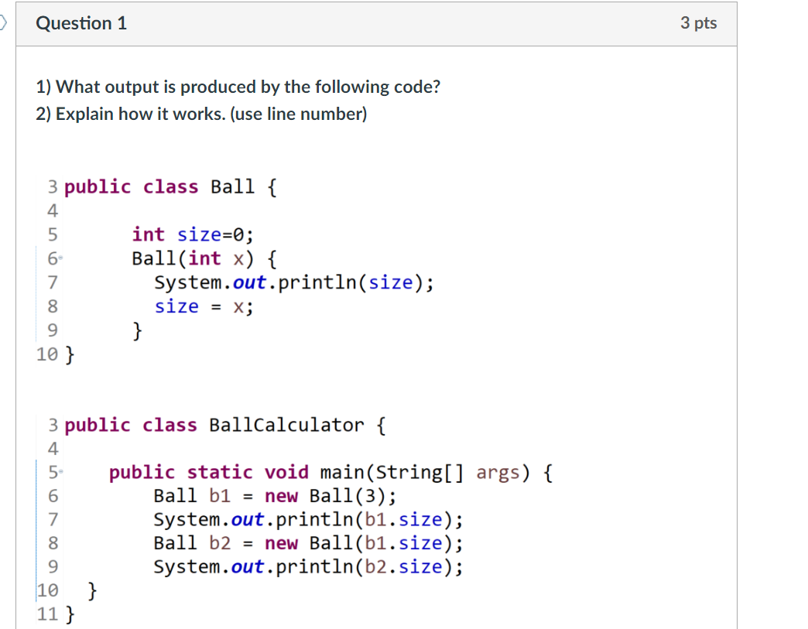Click the b1.size argument on line 8

pyautogui.click(x=403, y=543)
